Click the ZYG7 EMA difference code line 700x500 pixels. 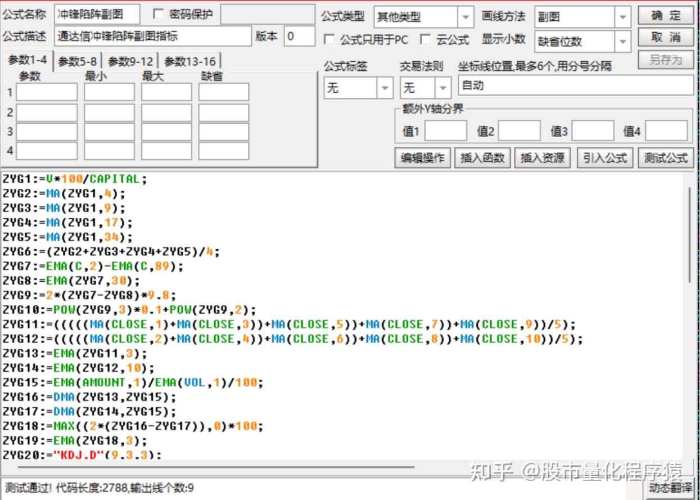pos(93,266)
